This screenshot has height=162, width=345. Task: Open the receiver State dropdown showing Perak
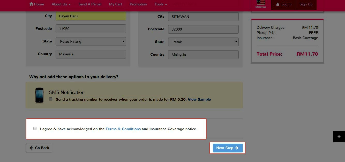[x=203, y=42]
